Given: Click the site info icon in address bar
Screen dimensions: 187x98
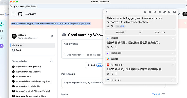Looking at the screenshot, I should click(x=11, y=6).
